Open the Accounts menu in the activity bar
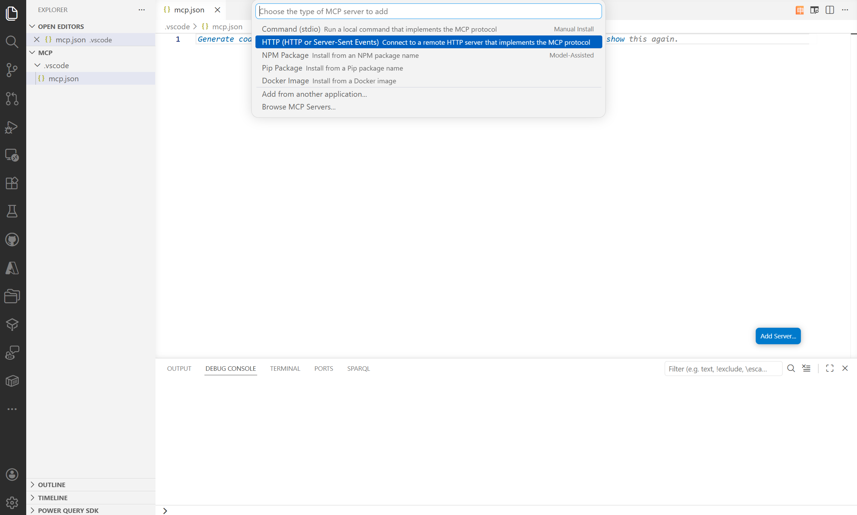857x515 pixels. point(12,474)
